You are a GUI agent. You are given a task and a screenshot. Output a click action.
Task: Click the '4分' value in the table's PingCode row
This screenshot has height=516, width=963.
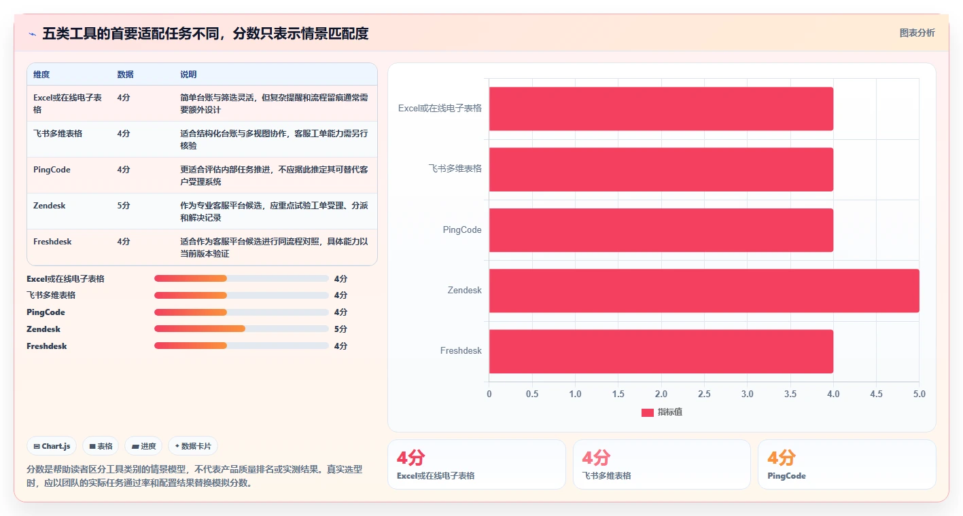click(123, 170)
